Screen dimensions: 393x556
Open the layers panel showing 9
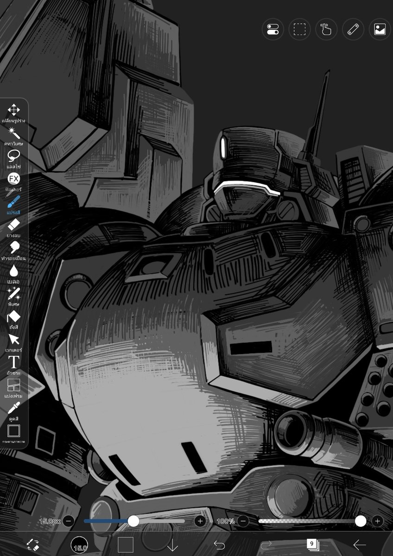point(313,544)
